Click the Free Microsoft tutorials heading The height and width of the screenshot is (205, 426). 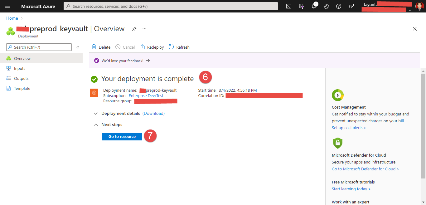(x=353, y=182)
